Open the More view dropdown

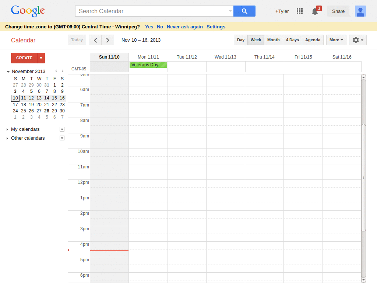coord(336,40)
